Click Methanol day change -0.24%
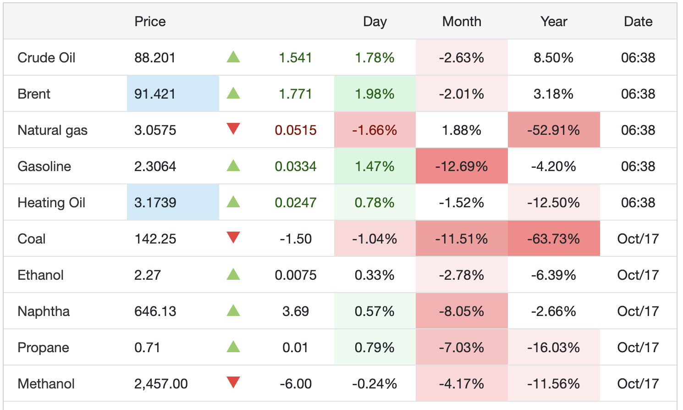The image size is (683, 410). tap(375, 384)
